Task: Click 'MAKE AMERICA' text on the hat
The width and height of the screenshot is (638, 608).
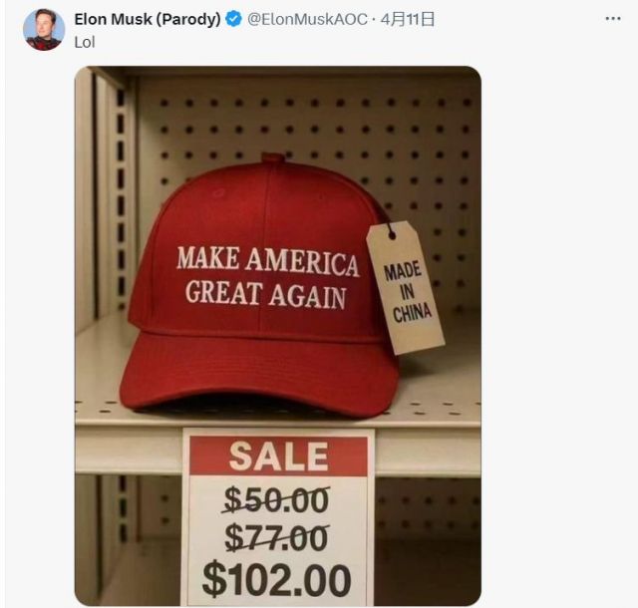Action: pyautogui.click(x=268, y=261)
